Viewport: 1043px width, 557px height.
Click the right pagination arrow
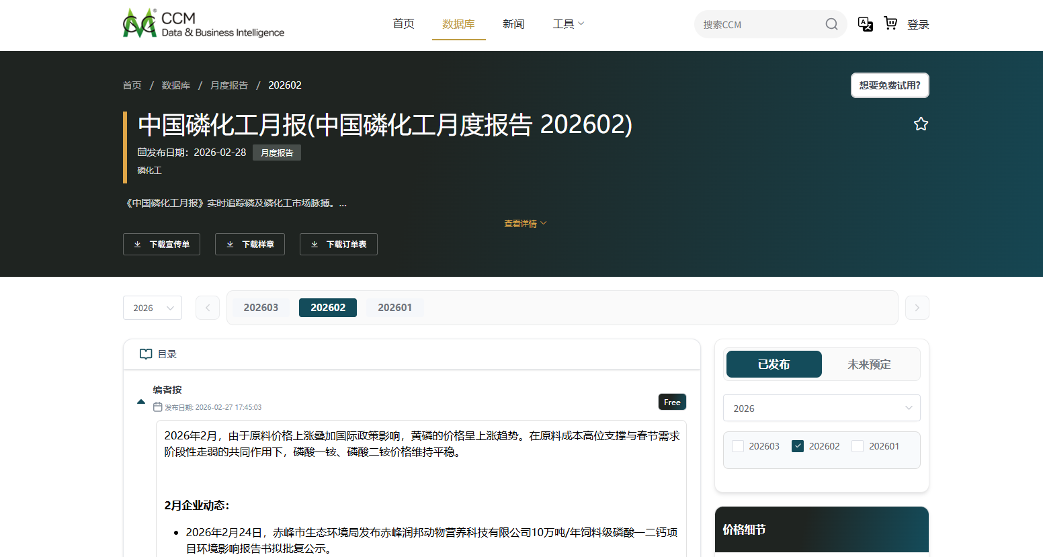coord(917,308)
